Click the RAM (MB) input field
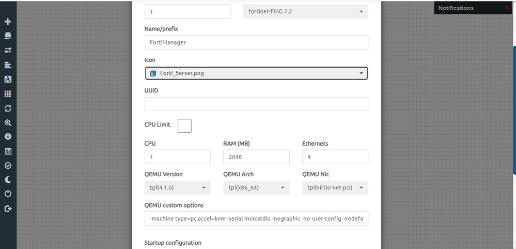Viewport: 516px width, 249px height. click(256, 157)
